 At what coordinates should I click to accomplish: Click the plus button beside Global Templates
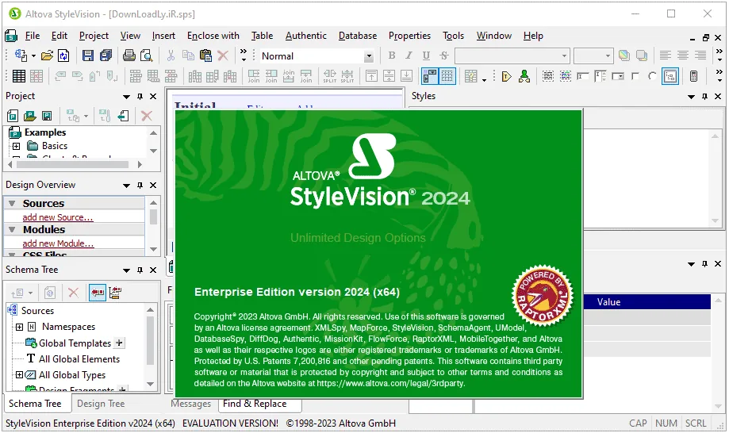tap(120, 343)
